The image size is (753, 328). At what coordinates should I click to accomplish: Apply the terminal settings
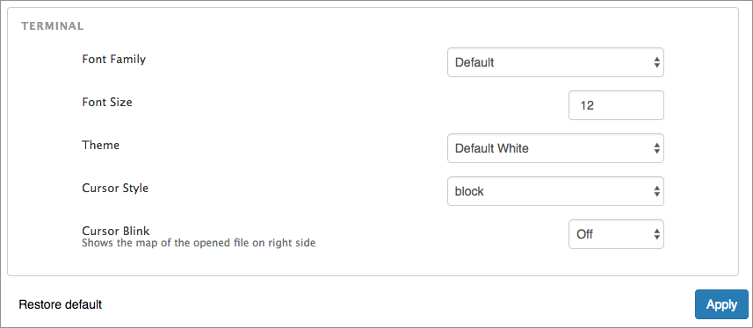[721, 304]
